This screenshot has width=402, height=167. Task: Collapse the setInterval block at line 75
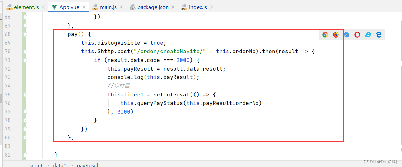[25, 94]
